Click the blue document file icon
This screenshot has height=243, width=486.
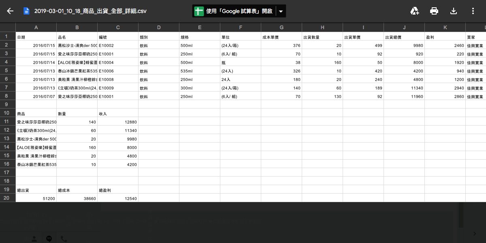point(27,11)
